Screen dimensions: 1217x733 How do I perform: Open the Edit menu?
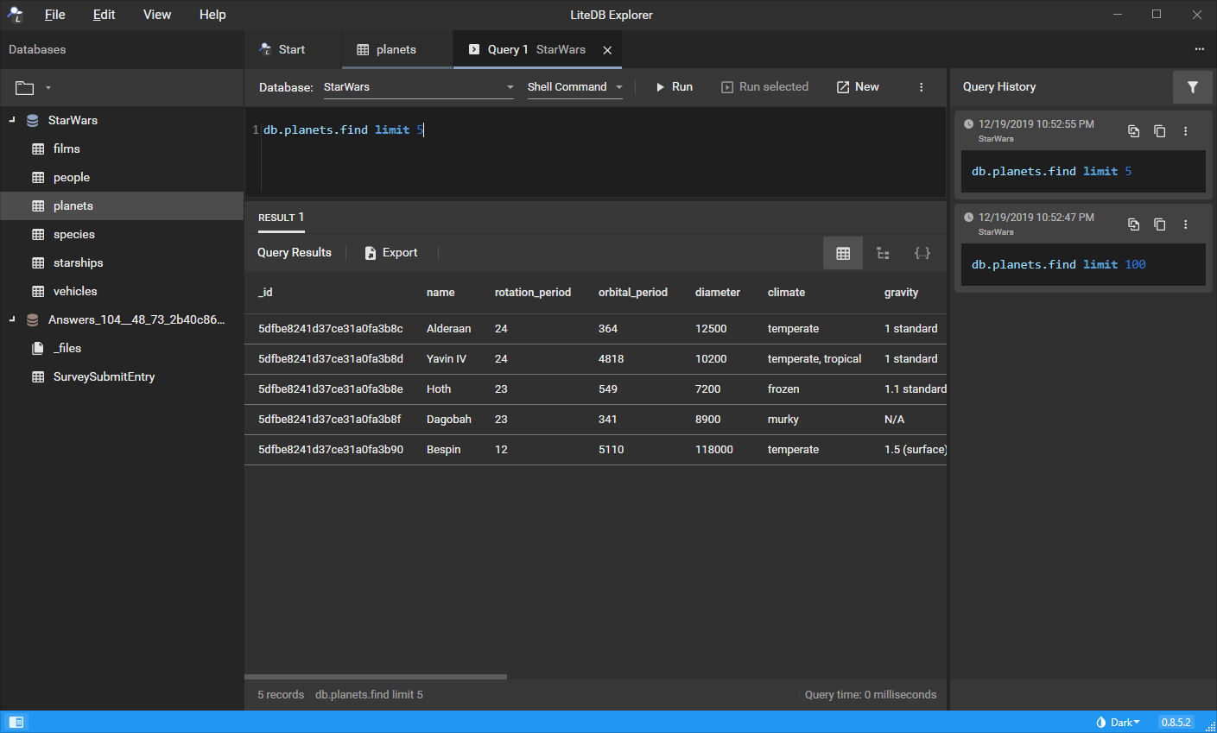point(104,15)
